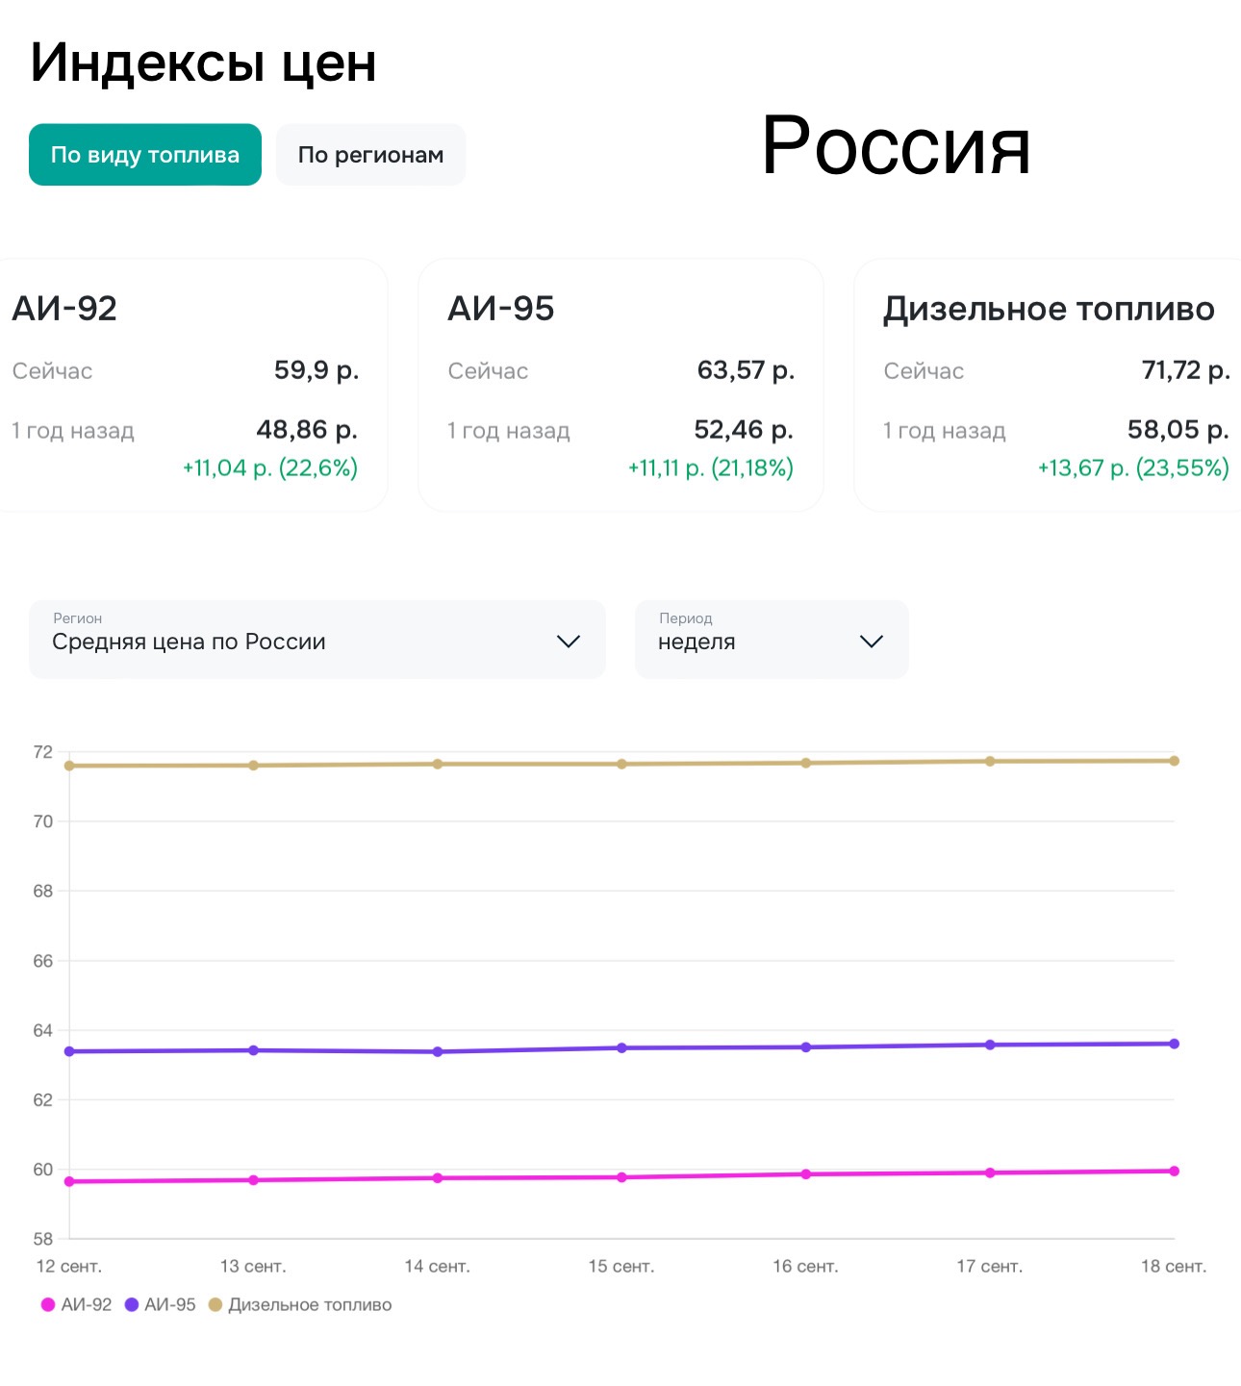
Task: Click the АИ-92 point for 18 сент.
Action: (x=1174, y=1172)
